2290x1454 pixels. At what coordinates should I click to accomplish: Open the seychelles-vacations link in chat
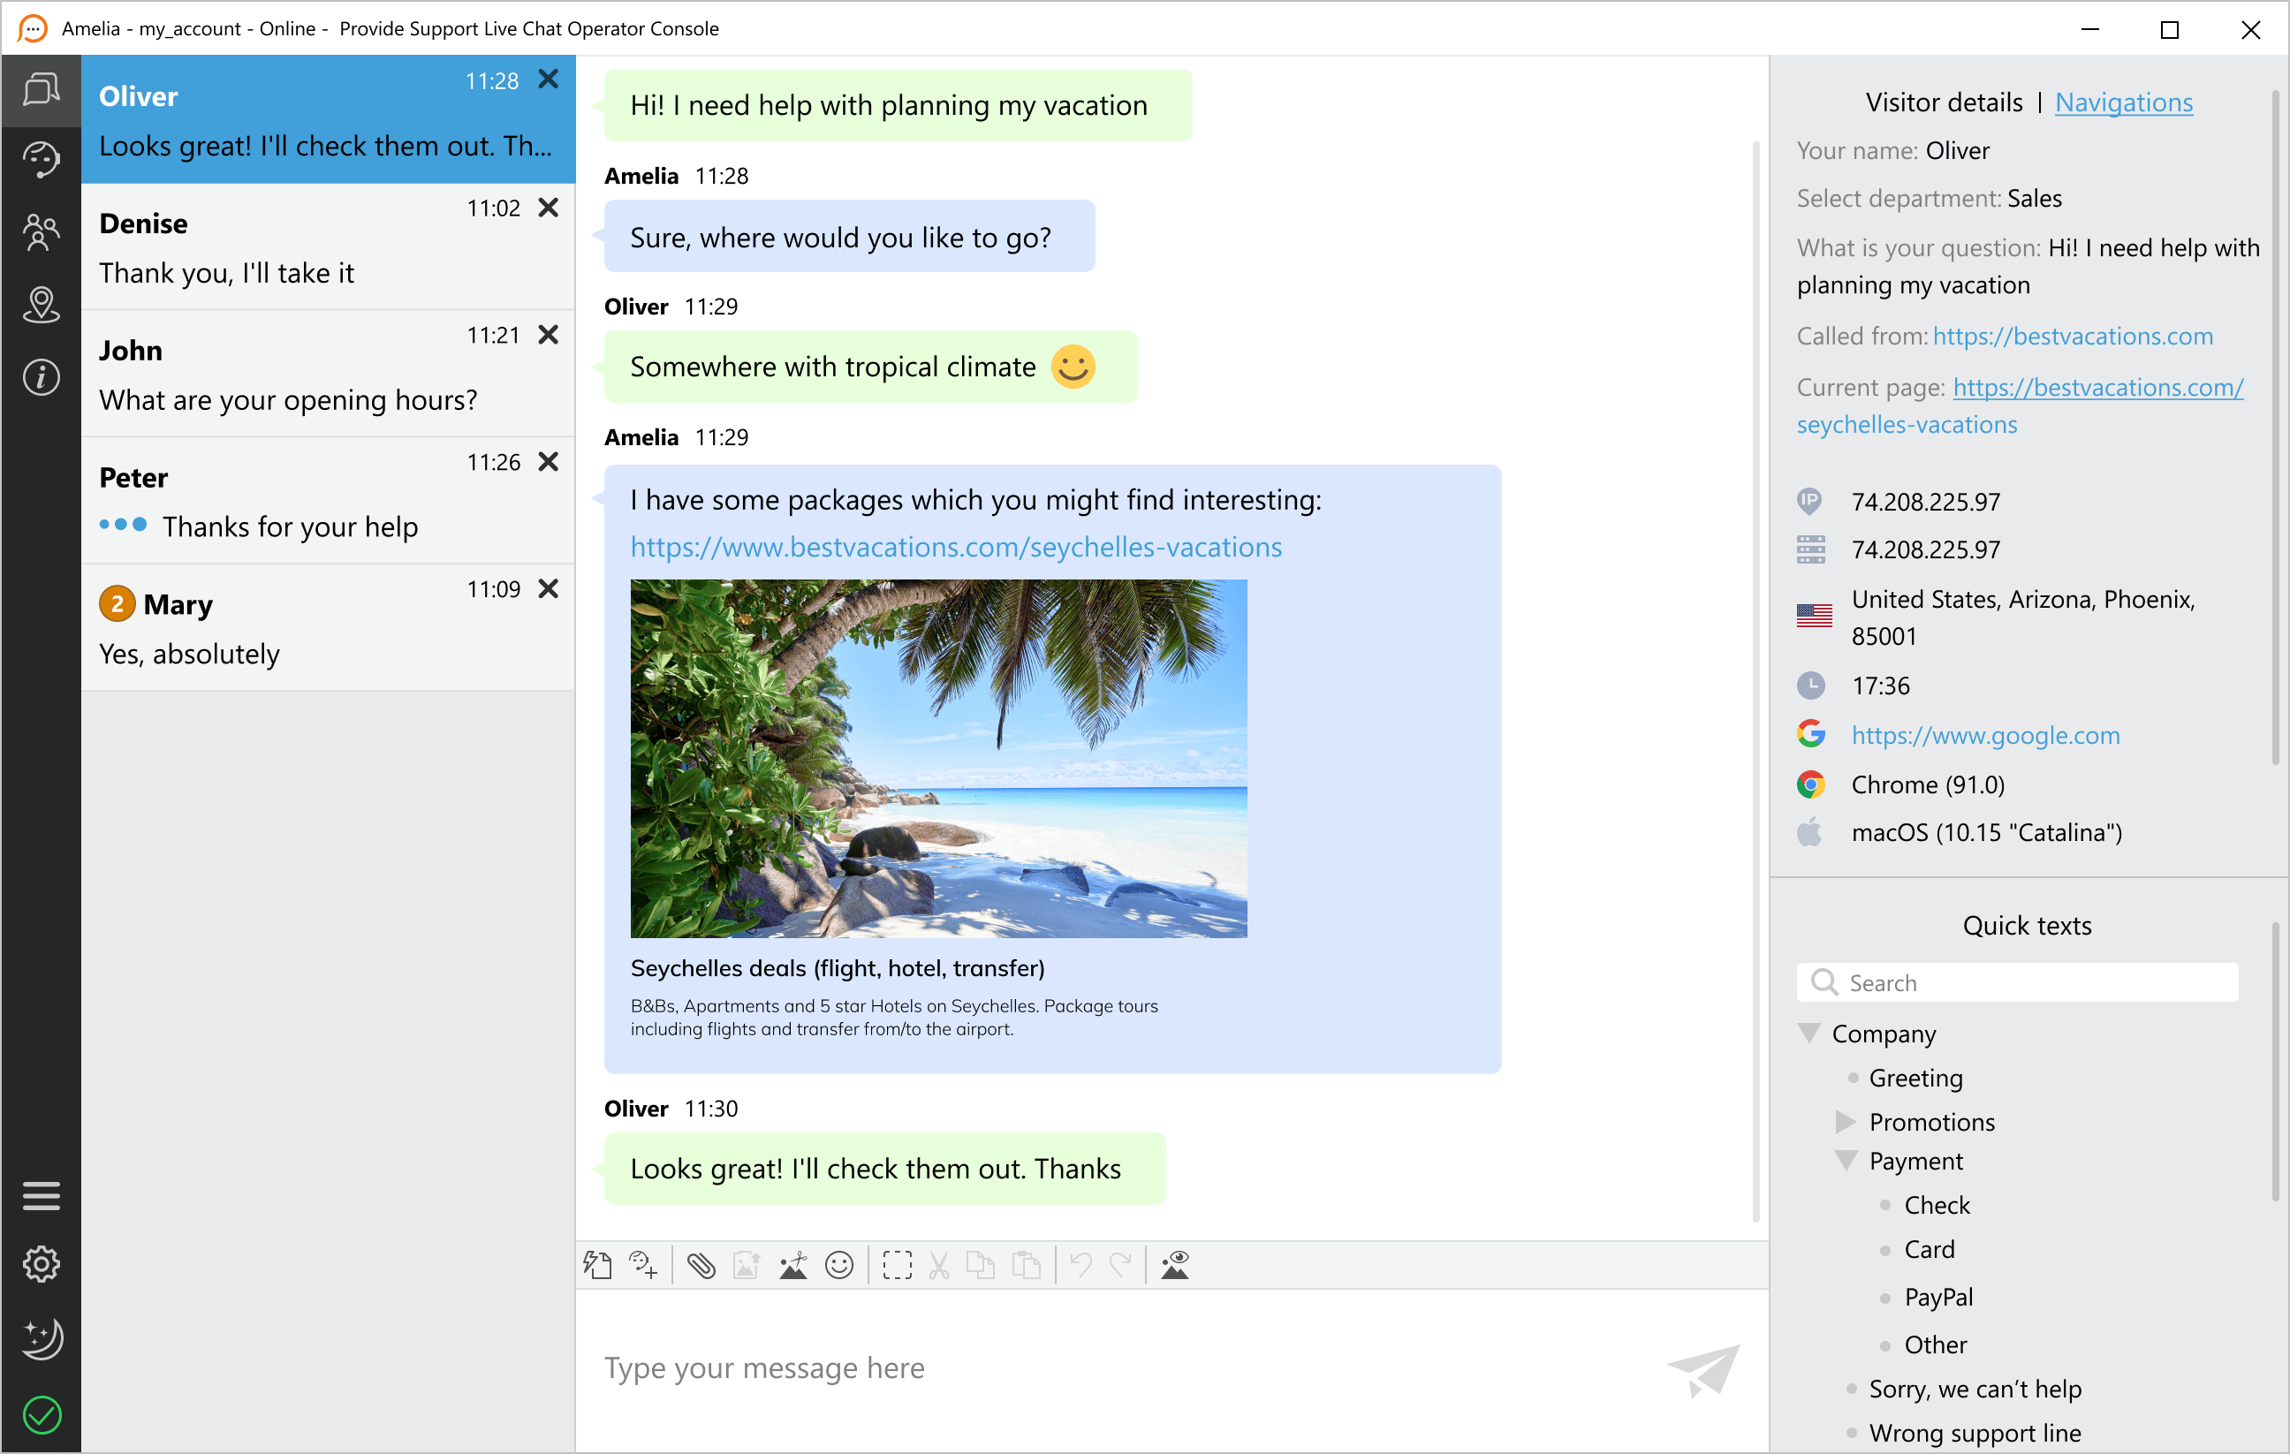[x=955, y=547]
